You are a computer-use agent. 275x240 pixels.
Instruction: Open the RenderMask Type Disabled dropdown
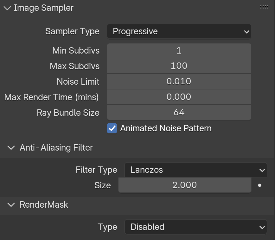coord(196,227)
